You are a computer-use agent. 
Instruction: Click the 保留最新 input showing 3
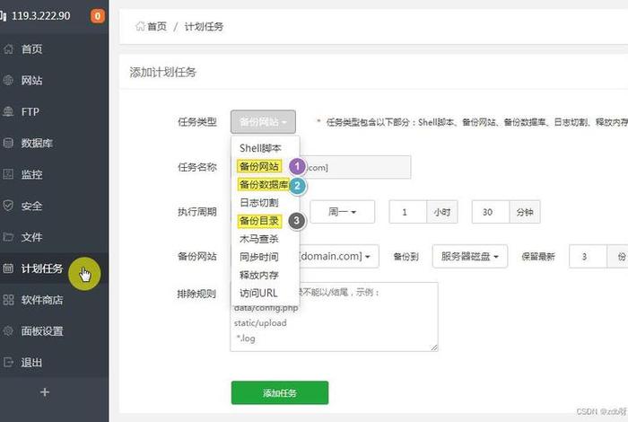pyautogui.click(x=588, y=256)
